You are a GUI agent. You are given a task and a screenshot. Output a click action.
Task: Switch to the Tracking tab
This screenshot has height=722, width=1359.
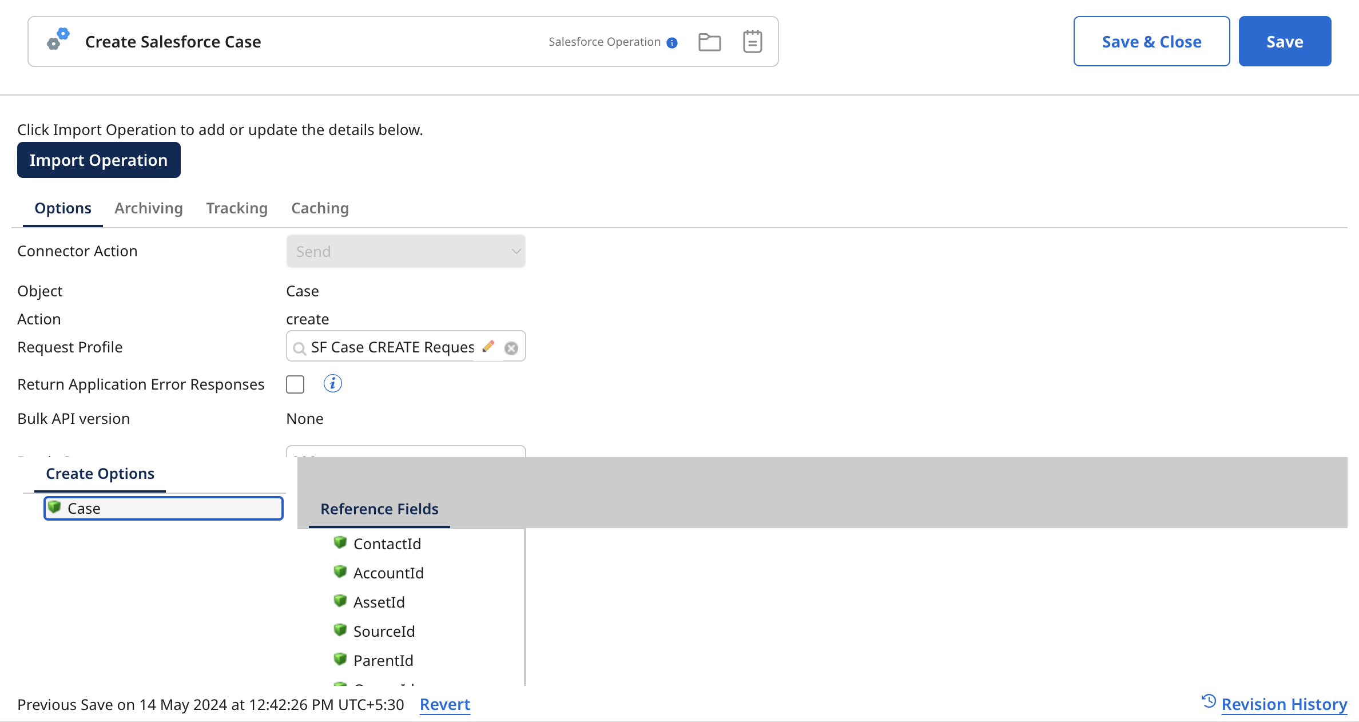[237, 208]
